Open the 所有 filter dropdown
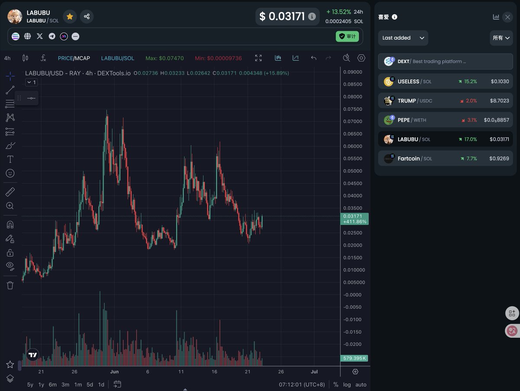520x391 pixels. (x=501, y=38)
